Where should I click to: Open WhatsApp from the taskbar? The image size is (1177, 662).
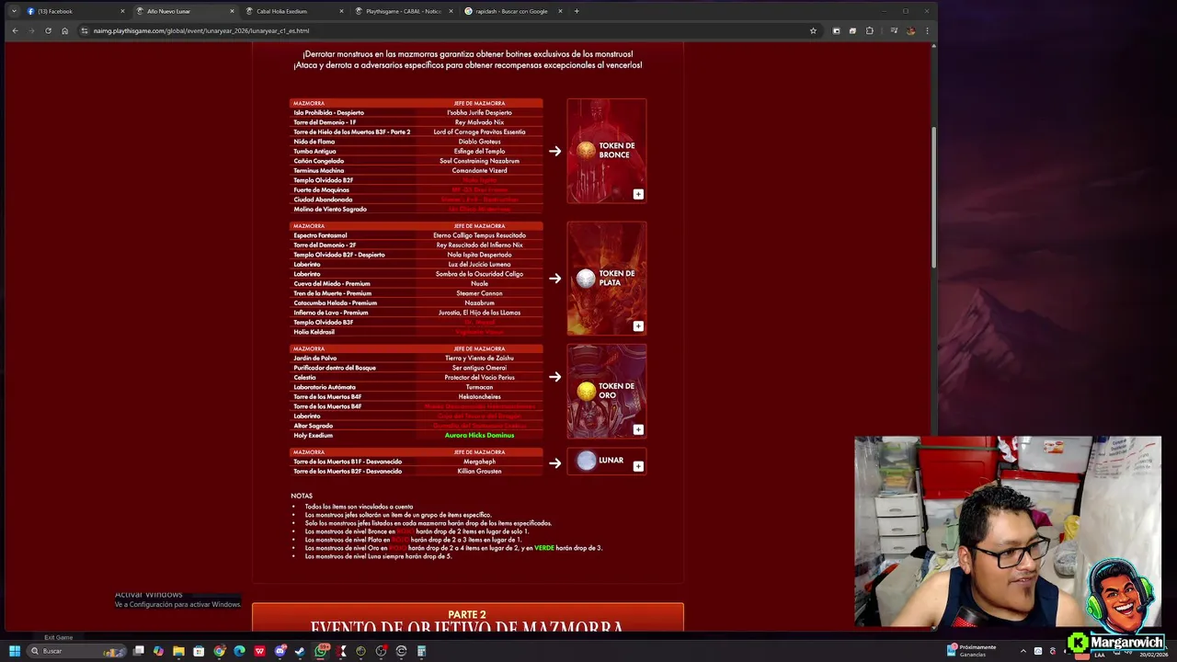tap(321, 651)
